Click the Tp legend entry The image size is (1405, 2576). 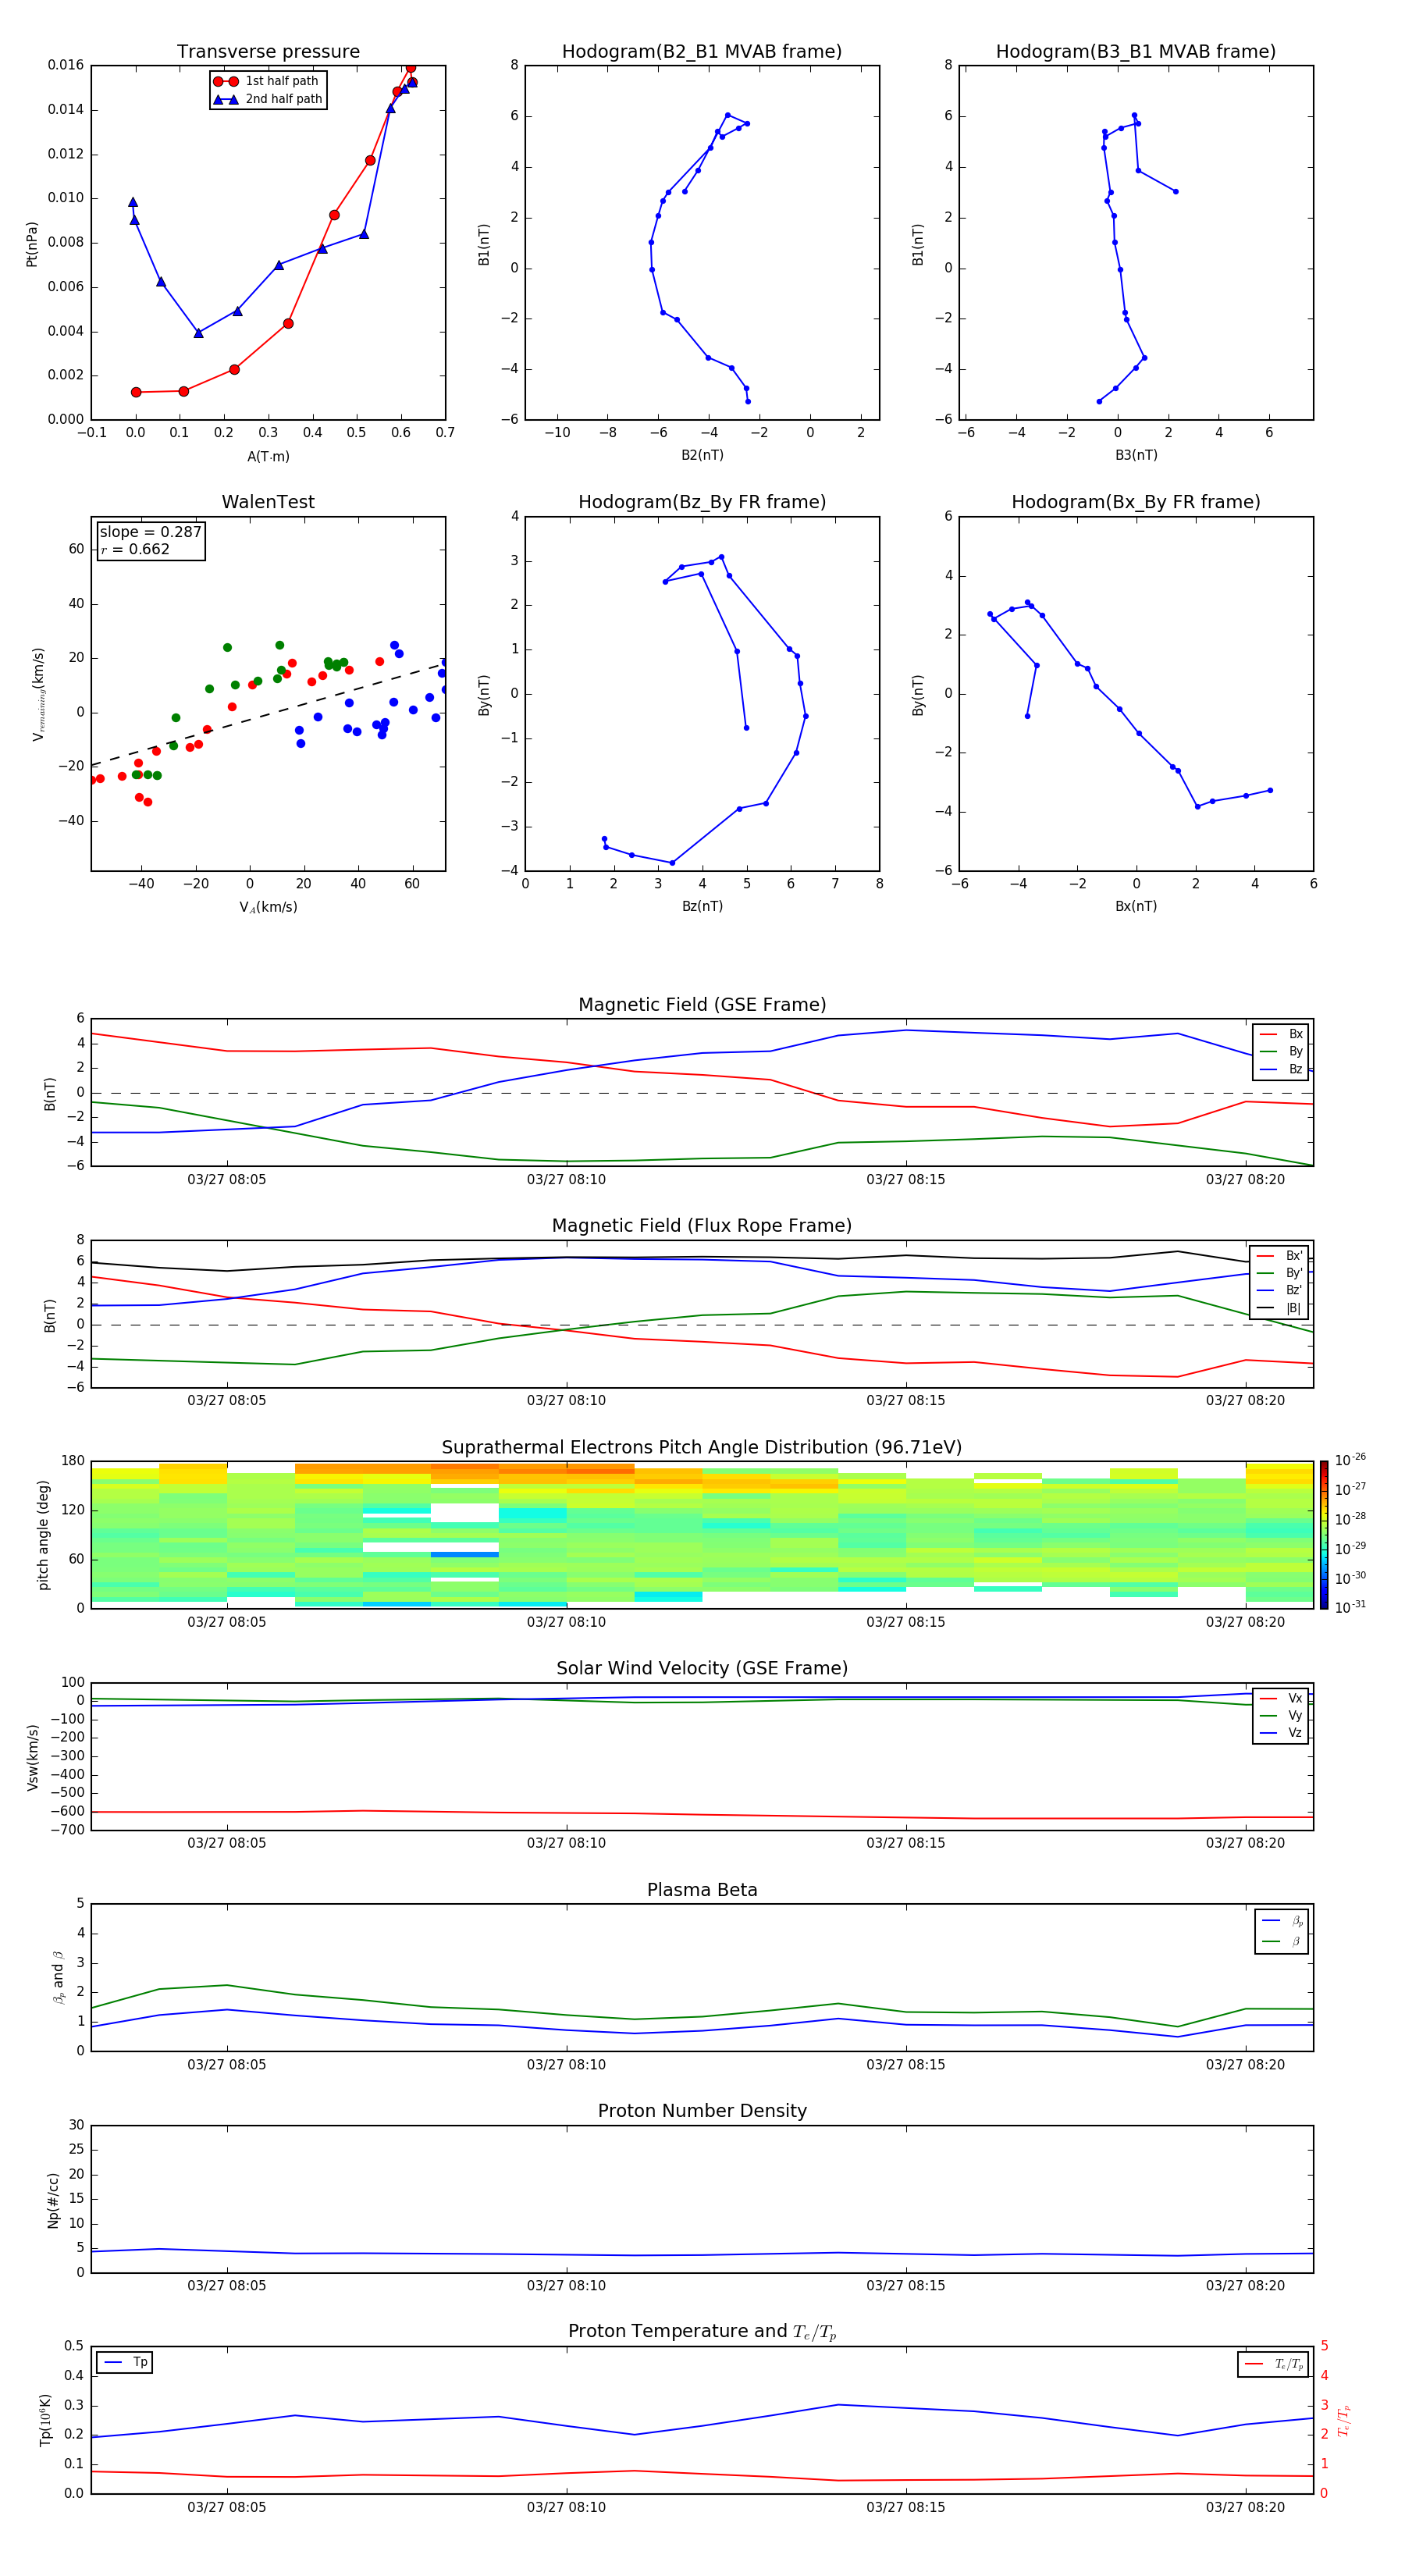click(x=125, y=2362)
